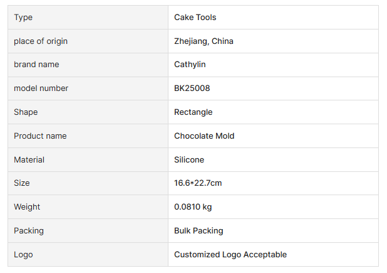Click the 'Shape' label cell
This screenshot has height=273, width=387.
(x=26, y=112)
